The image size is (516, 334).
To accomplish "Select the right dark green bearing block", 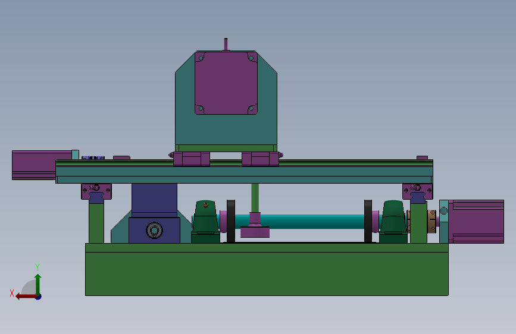I will (x=393, y=222).
